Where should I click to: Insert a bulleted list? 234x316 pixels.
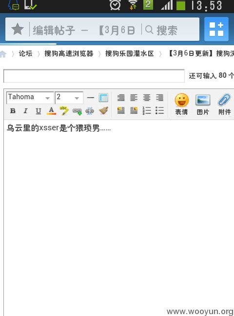pos(159,110)
